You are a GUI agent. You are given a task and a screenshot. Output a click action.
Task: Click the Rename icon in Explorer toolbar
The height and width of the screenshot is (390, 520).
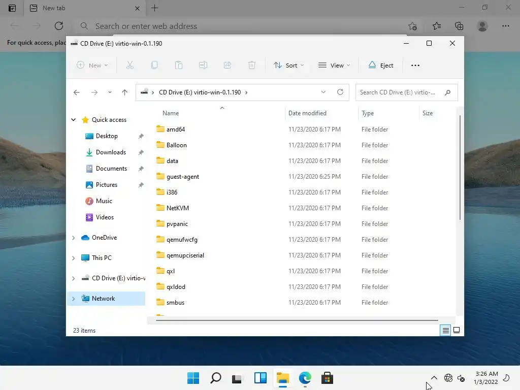[203, 66]
